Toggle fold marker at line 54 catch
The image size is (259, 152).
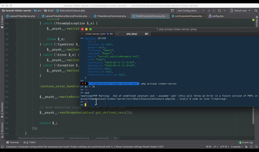pos(16,65)
